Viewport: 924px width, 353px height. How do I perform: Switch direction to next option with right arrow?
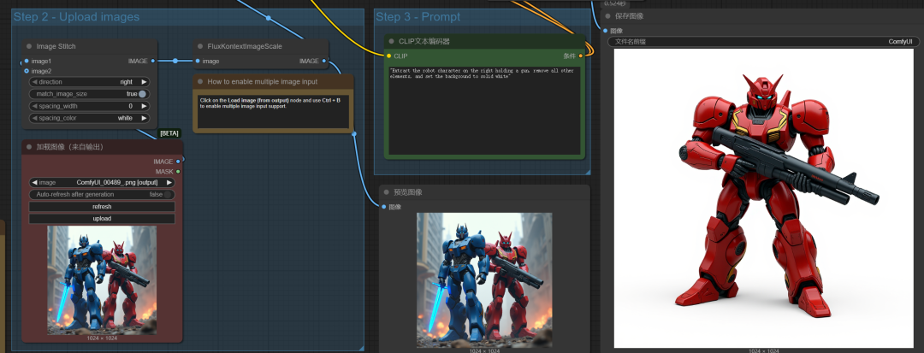[143, 82]
